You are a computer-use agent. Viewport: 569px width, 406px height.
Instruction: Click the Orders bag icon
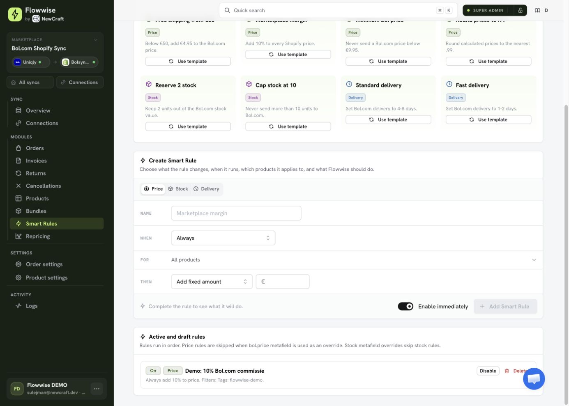click(x=18, y=148)
